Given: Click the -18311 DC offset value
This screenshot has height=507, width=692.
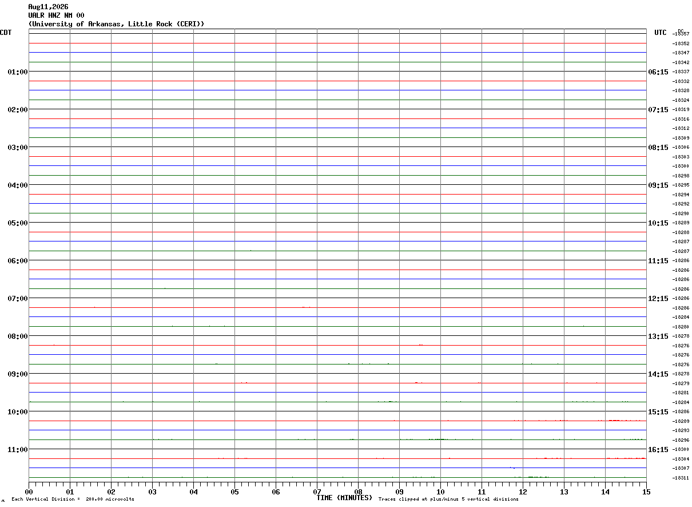Looking at the screenshot, I should [x=681, y=478].
